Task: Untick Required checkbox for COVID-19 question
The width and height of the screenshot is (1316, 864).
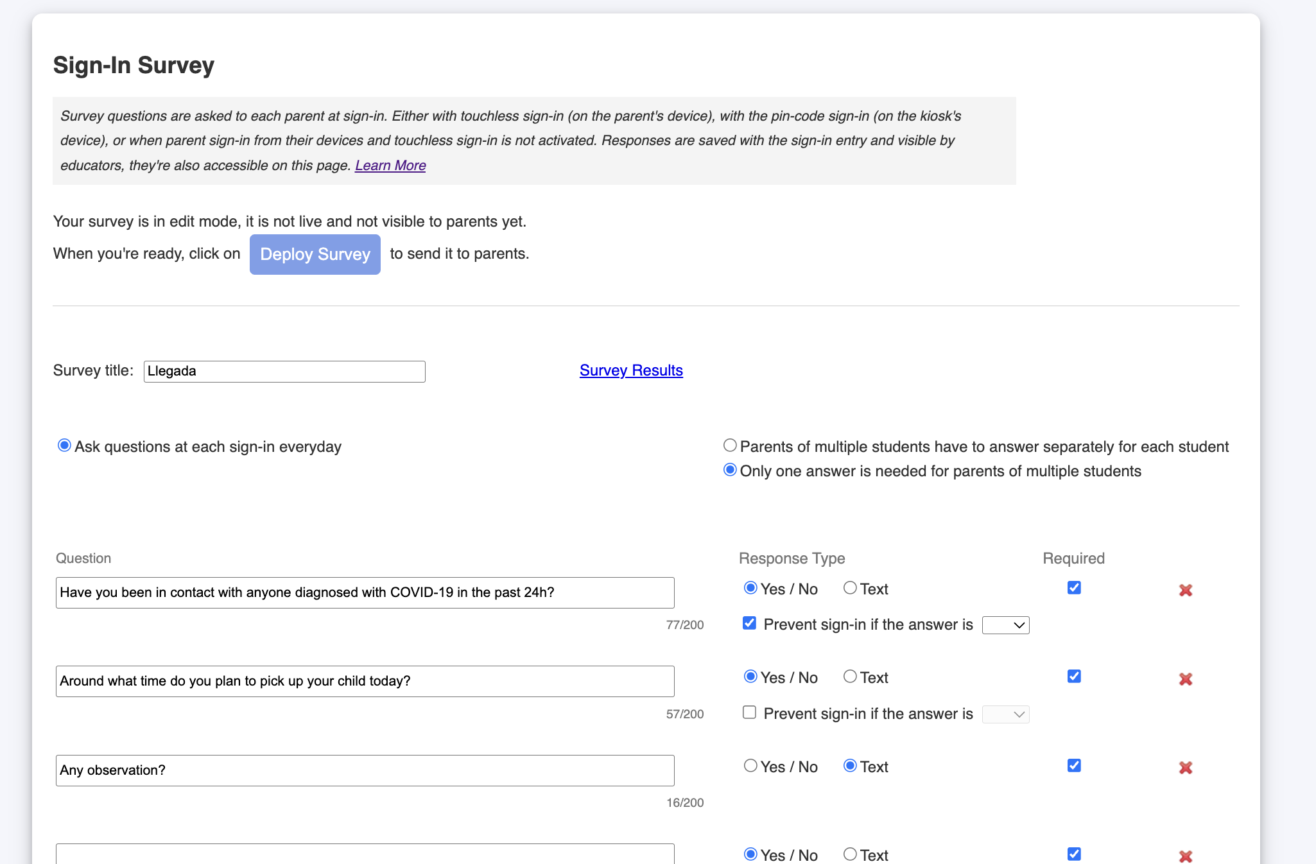Action: [x=1074, y=587]
